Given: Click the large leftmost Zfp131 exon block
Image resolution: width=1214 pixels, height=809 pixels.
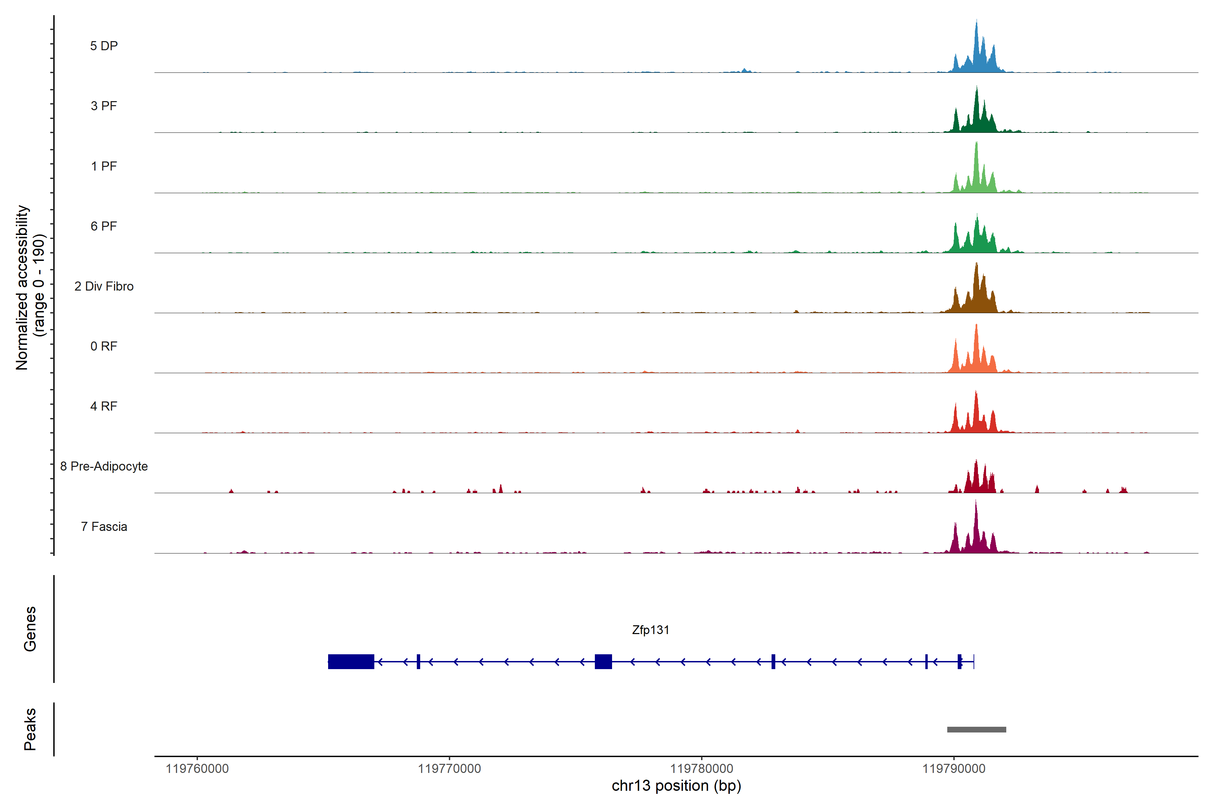Looking at the screenshot, I should coord(351,661).
